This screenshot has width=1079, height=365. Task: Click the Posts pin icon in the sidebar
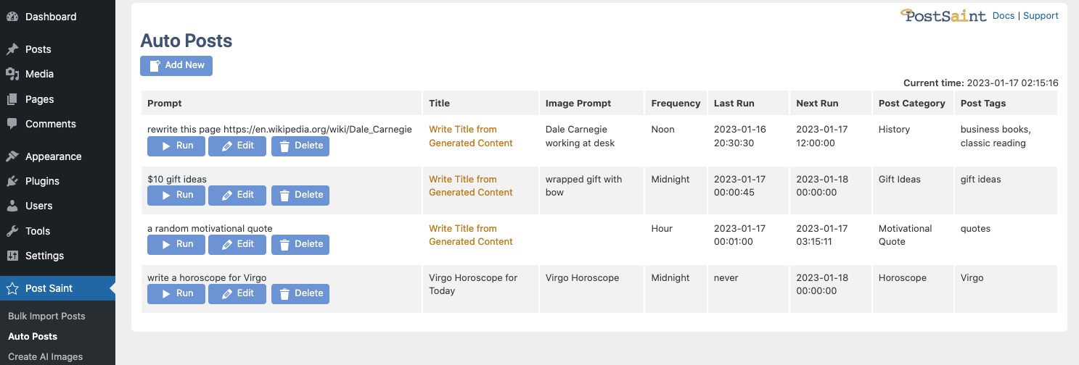pos(12,49)
